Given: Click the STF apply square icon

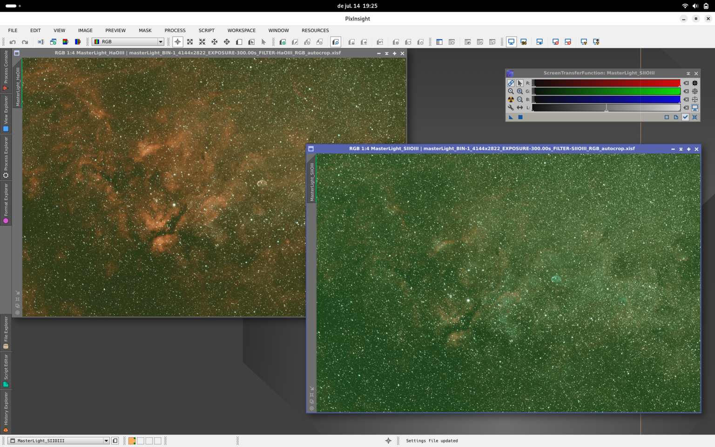Looking at the screenshot, I should pyautogui.click(x=520, y=117).
